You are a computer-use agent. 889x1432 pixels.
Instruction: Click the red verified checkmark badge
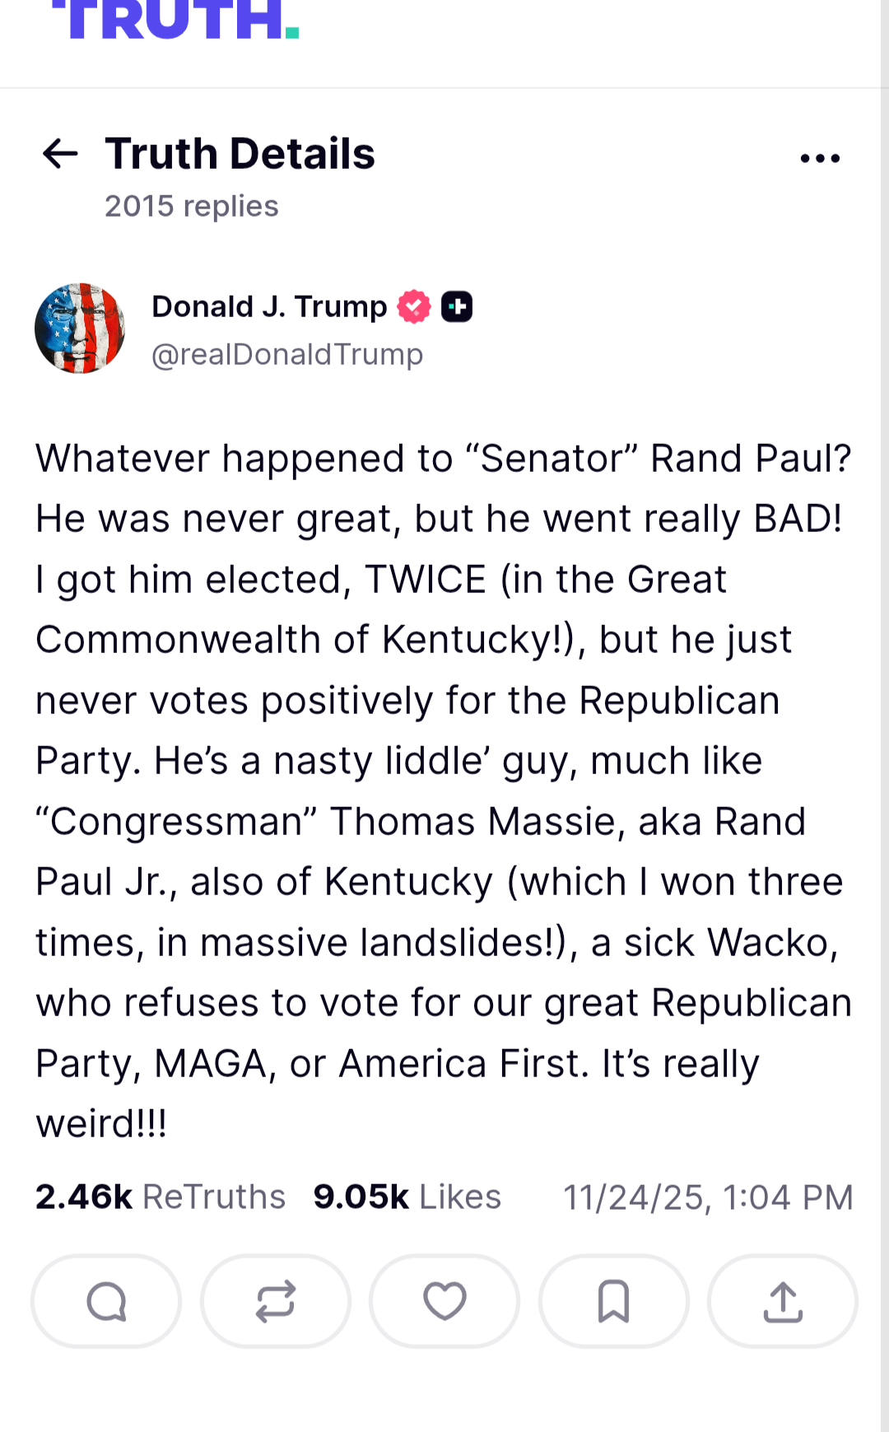414,307
